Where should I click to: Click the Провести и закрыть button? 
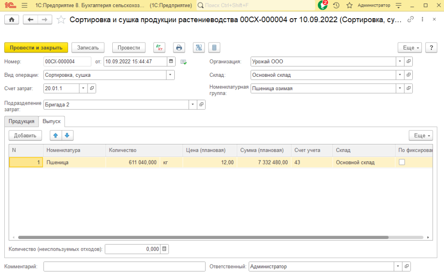click(36, 48)
